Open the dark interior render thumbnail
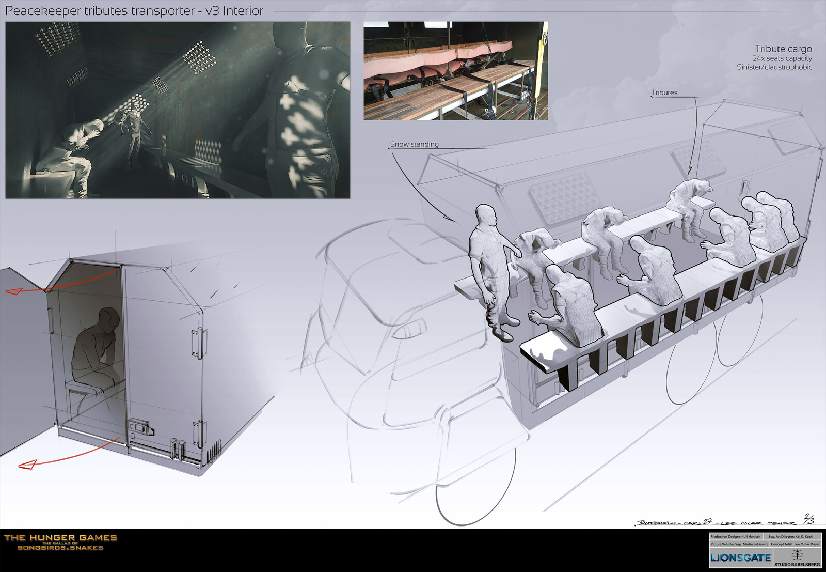The image size is (826, 572). (178, 110)
